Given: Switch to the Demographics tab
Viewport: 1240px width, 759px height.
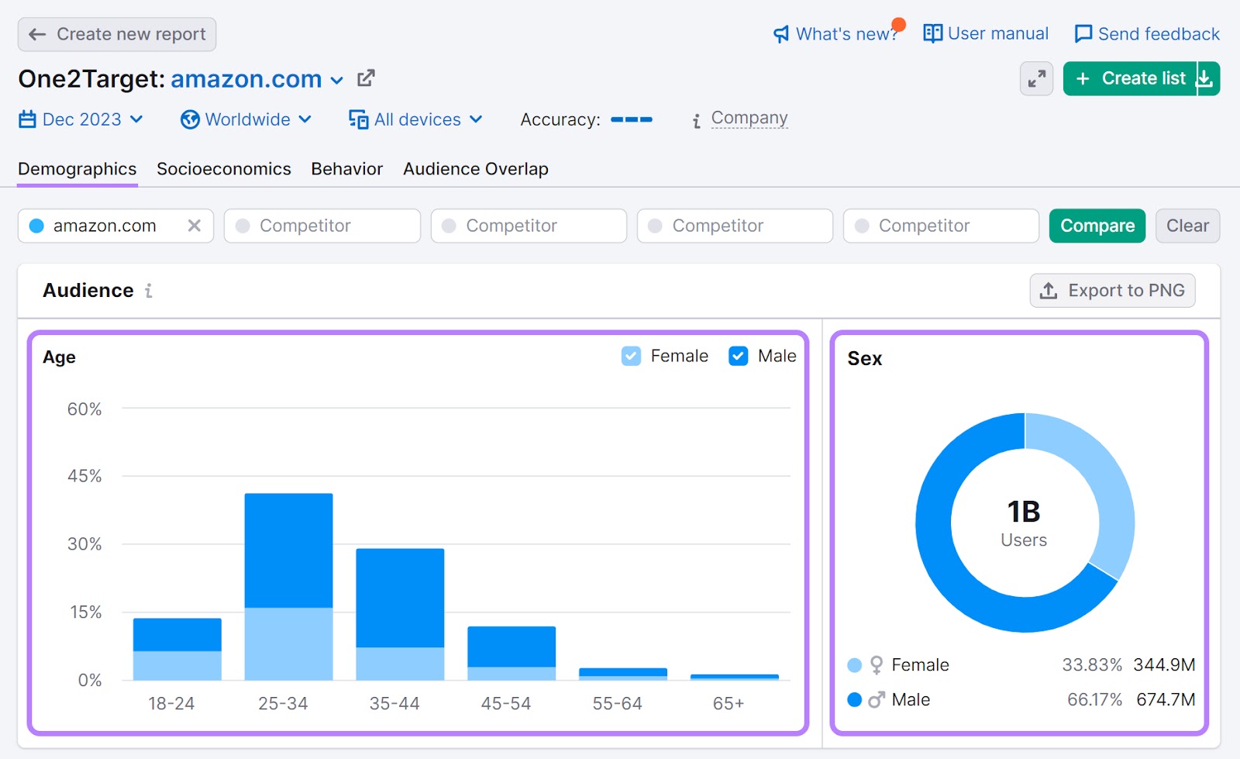Looking at the screenshot, I should (x=77, y=169).
